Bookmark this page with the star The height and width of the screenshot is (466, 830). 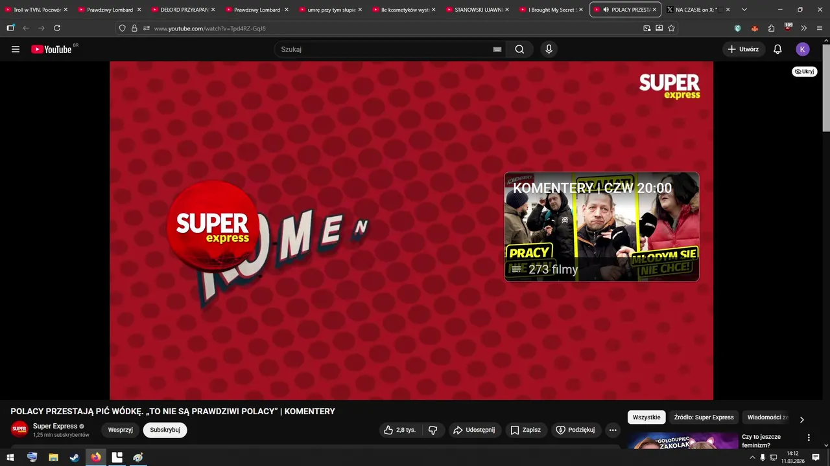click(x=671, y=28)
